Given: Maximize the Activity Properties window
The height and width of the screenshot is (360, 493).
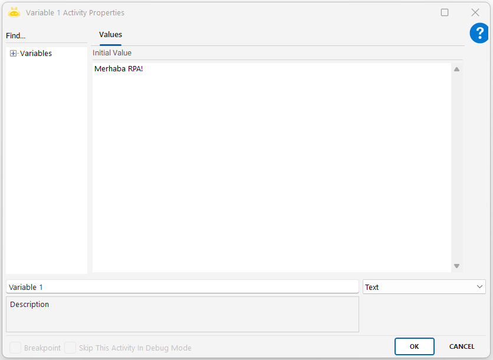Looking at the screenshot, I should click(x=445, y=12).
